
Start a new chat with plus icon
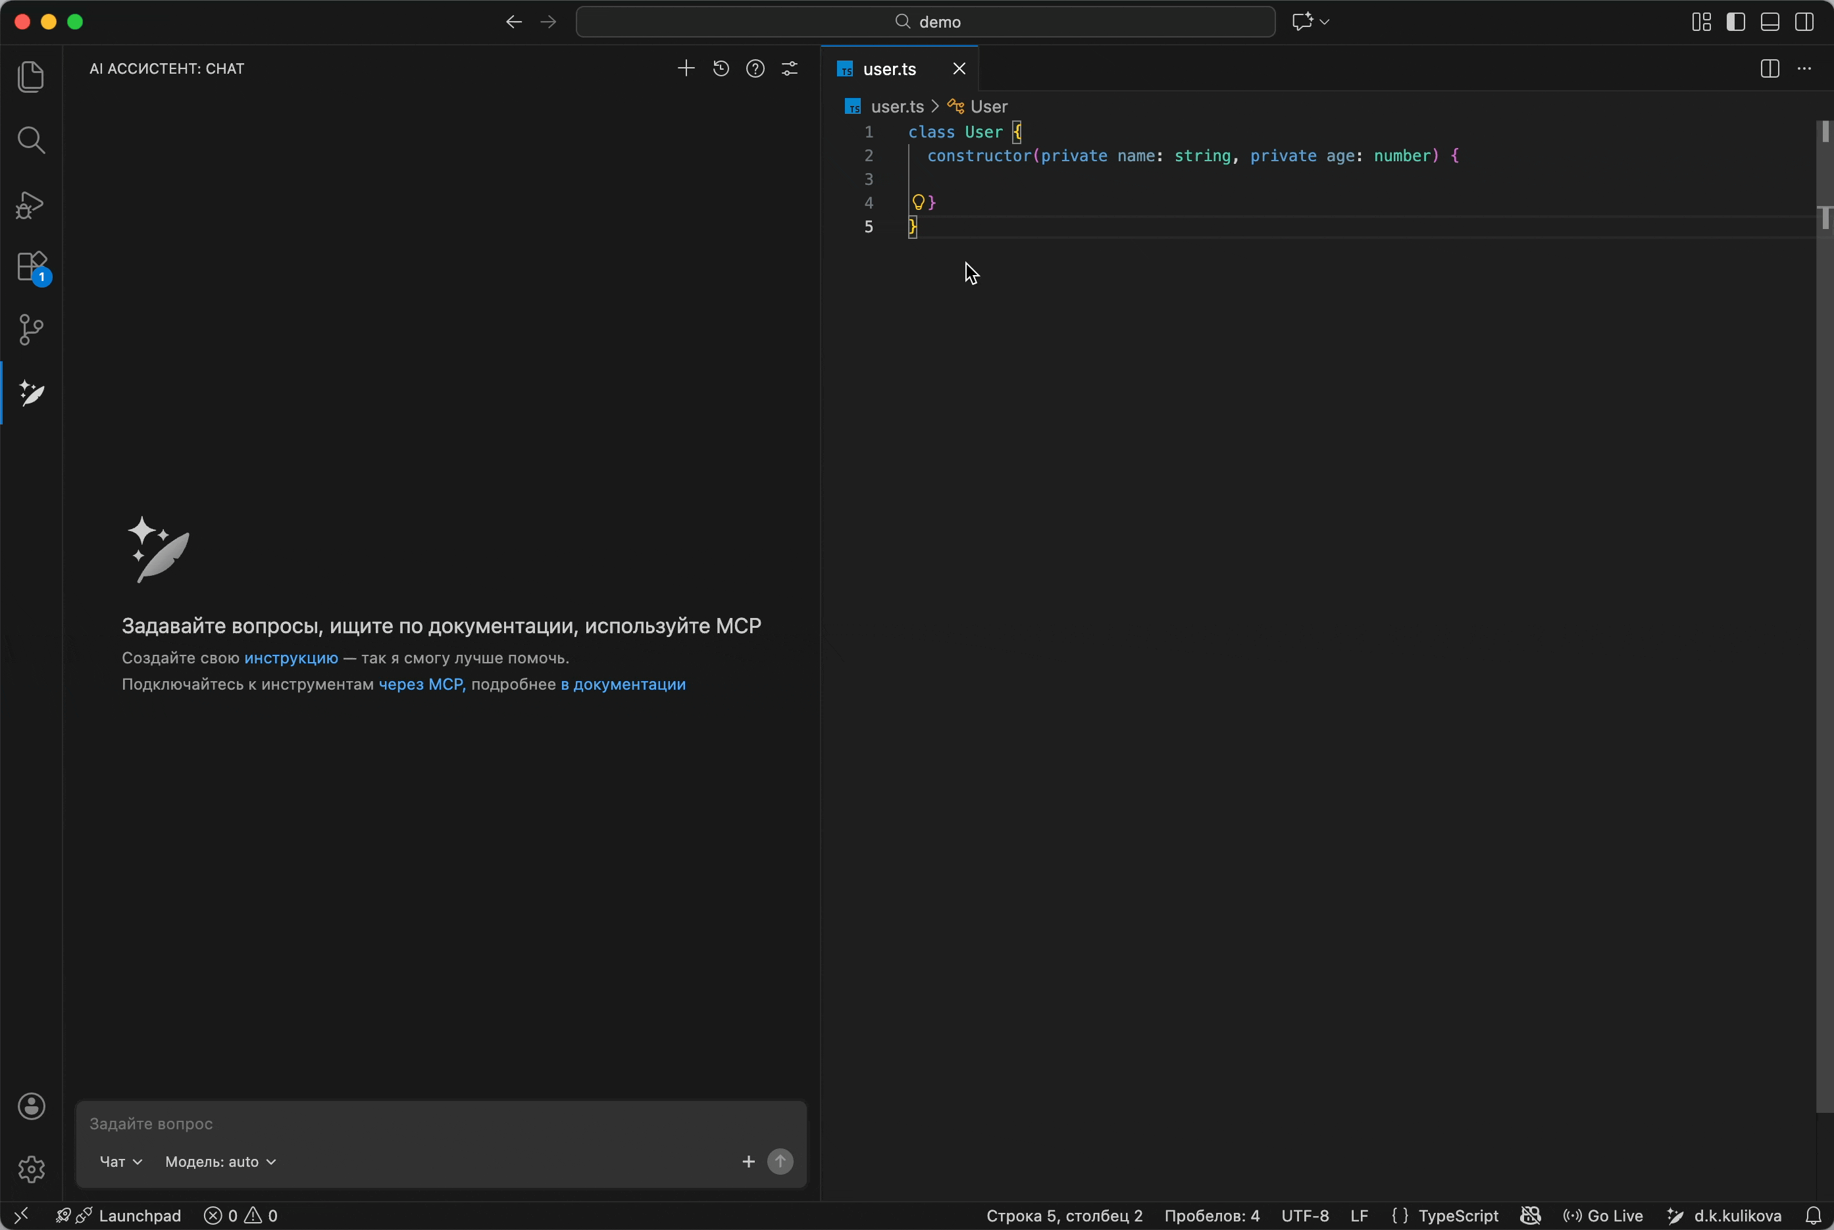click(x=686, y=69)
